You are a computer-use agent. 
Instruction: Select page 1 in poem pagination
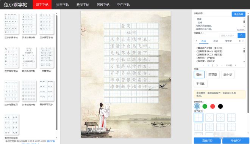[x=208, y=65]
